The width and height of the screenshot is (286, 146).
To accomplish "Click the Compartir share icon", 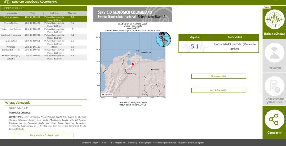I will 274,119.
